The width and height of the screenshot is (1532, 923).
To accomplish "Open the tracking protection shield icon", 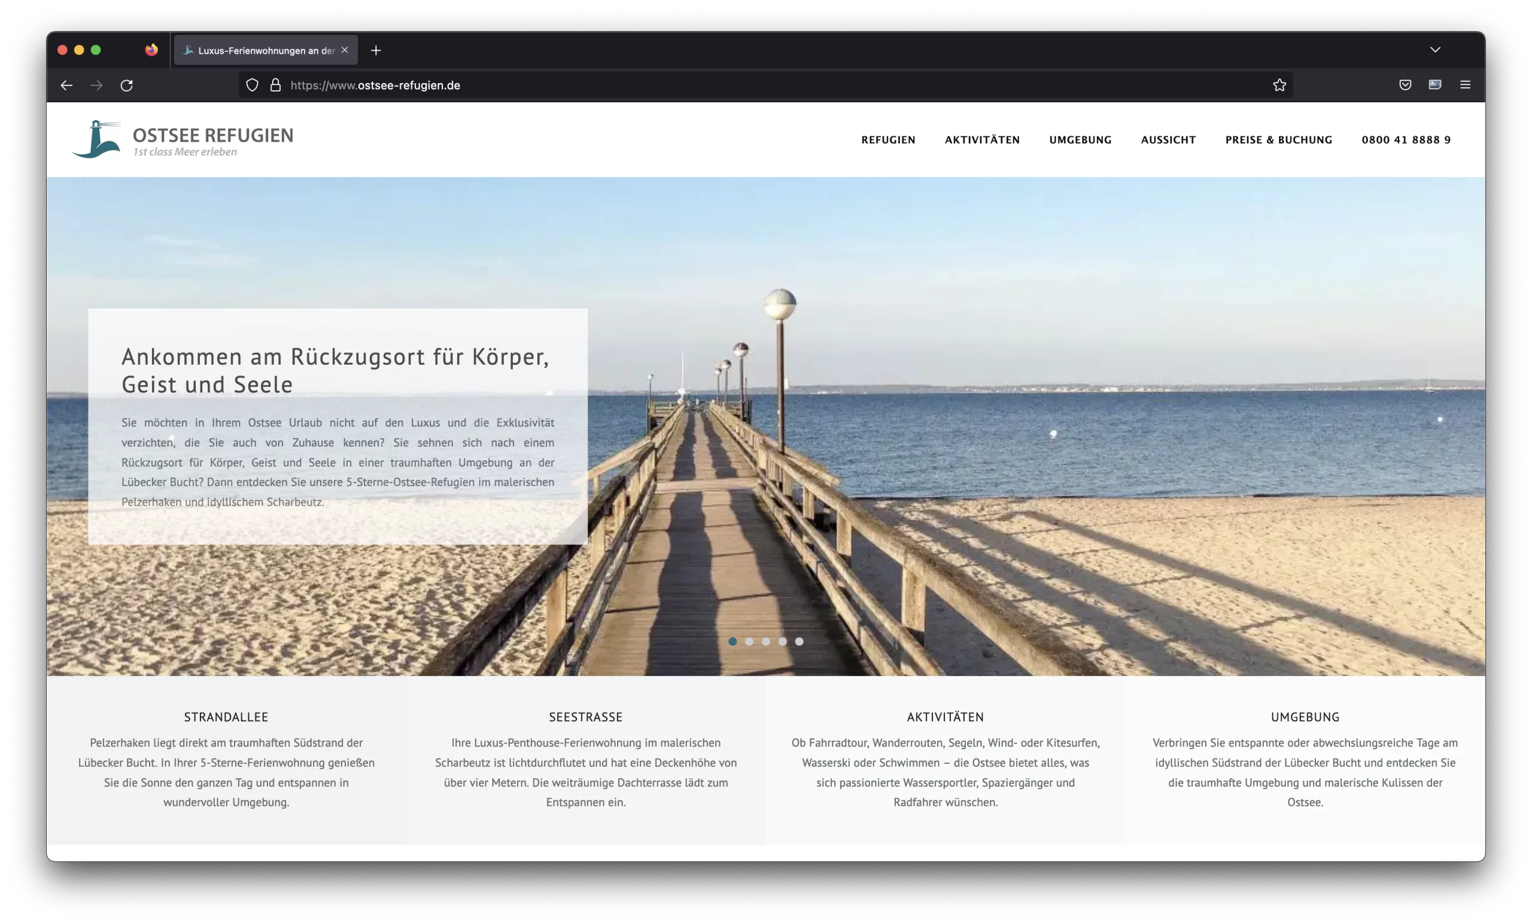I will point(252,85).
